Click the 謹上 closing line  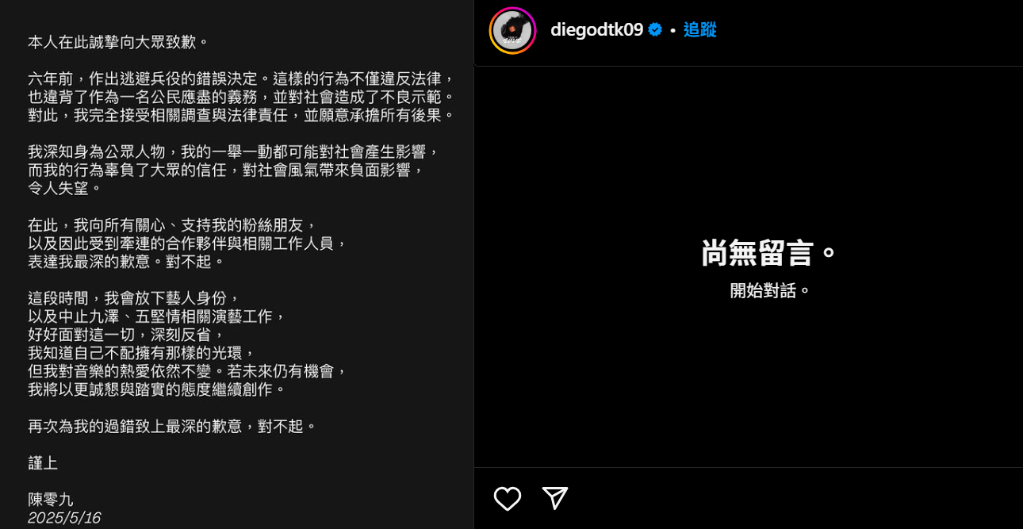click(x=43, y=463)
